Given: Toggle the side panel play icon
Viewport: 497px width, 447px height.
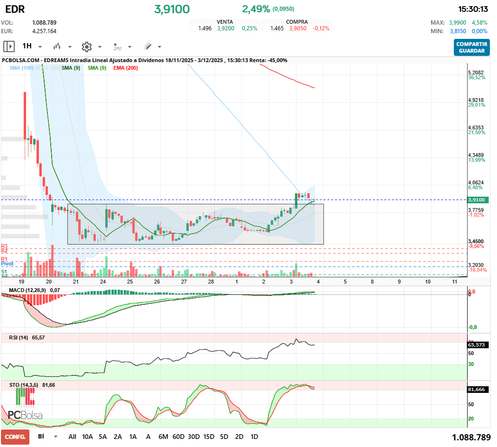Looking at the screenshot, I should pos(9,46).
